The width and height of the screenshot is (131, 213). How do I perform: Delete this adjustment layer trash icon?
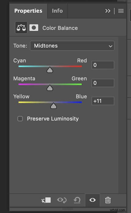pos(108,200)
